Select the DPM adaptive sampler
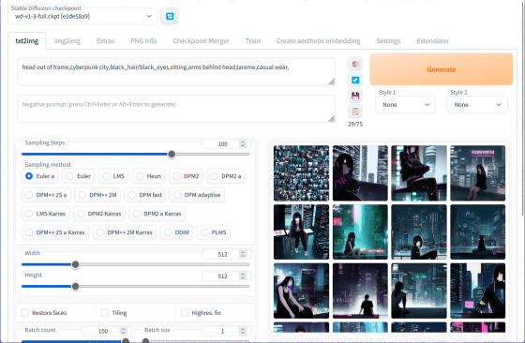The image size is (525, 343). click(197, 195)
